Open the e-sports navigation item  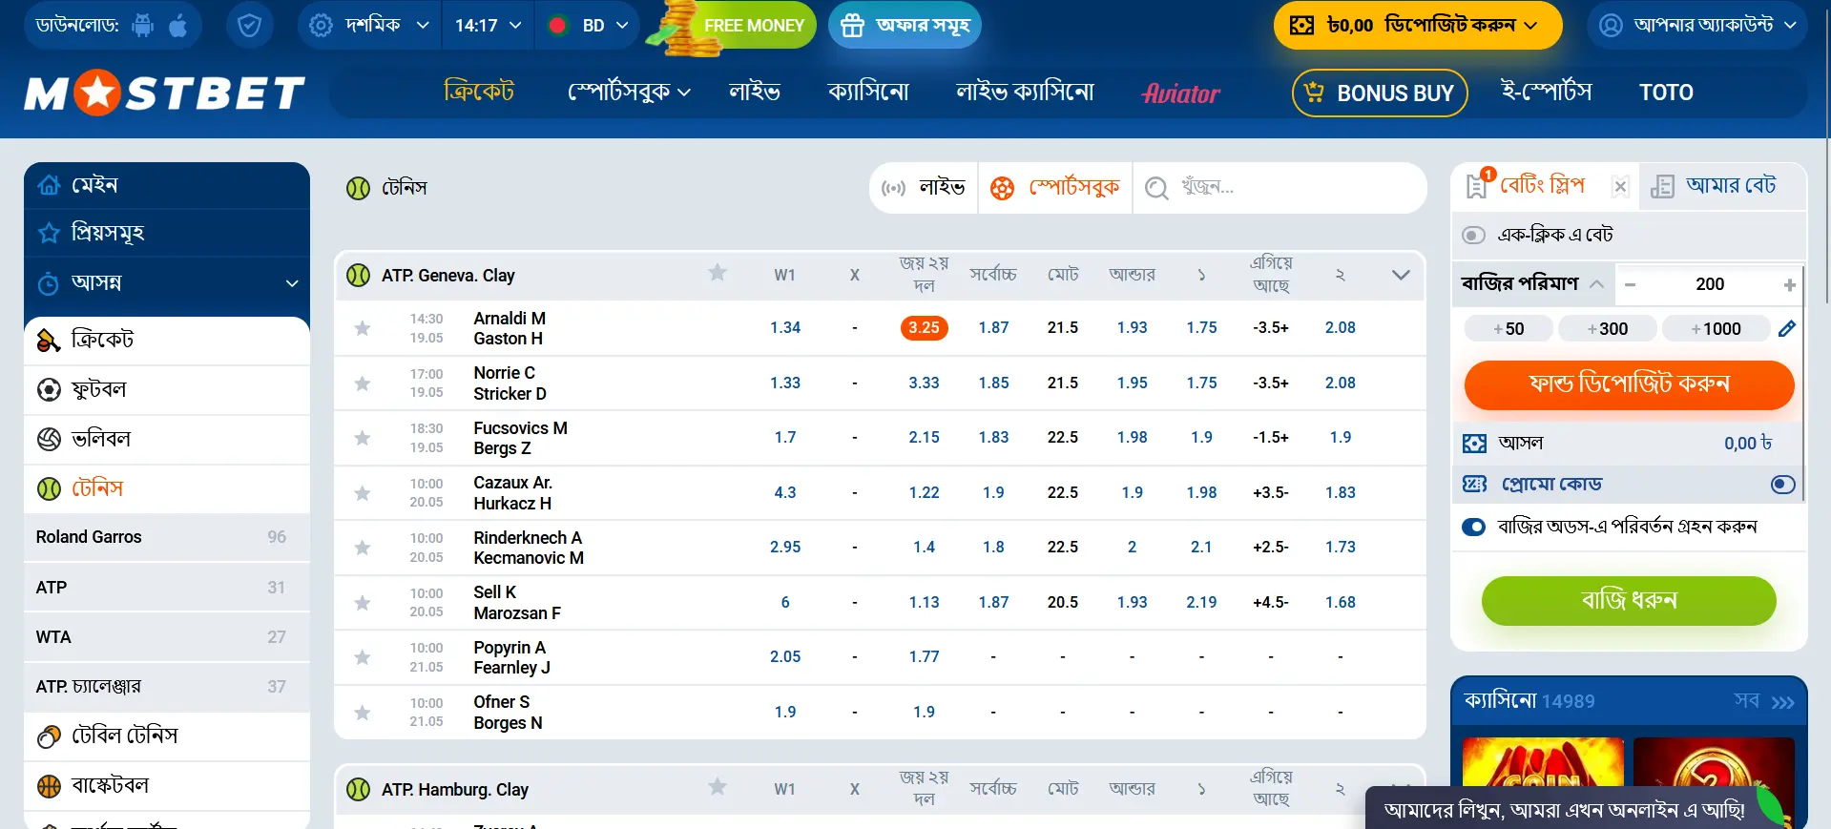(x=1547, y=93)
